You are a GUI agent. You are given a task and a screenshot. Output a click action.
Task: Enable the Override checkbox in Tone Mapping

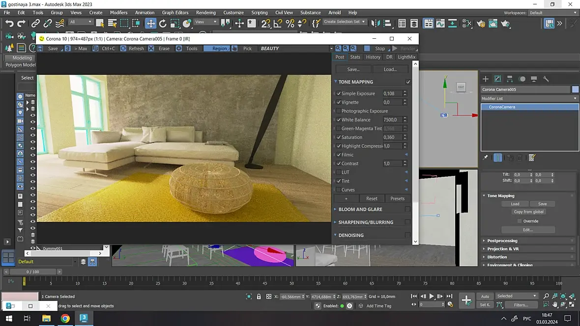coord(520,221)
